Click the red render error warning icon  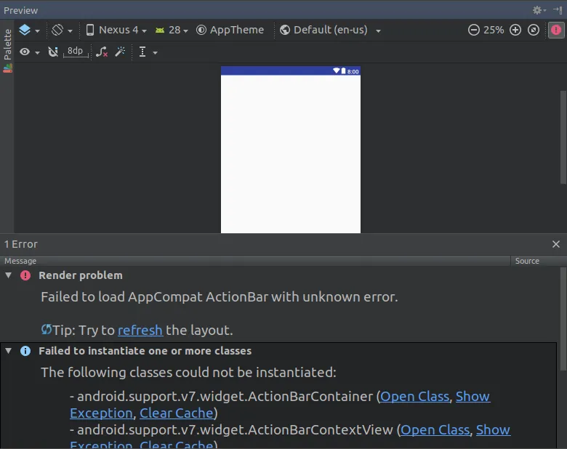pos(556,30)
